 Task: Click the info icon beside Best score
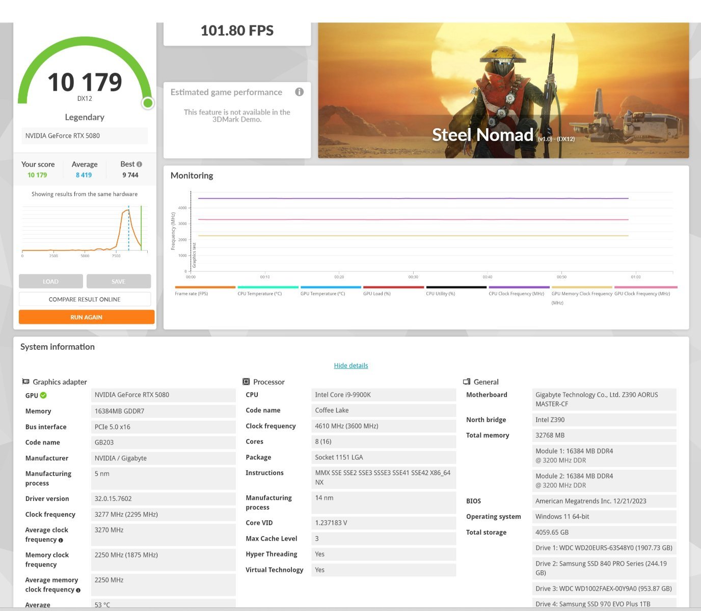point(140,164)
